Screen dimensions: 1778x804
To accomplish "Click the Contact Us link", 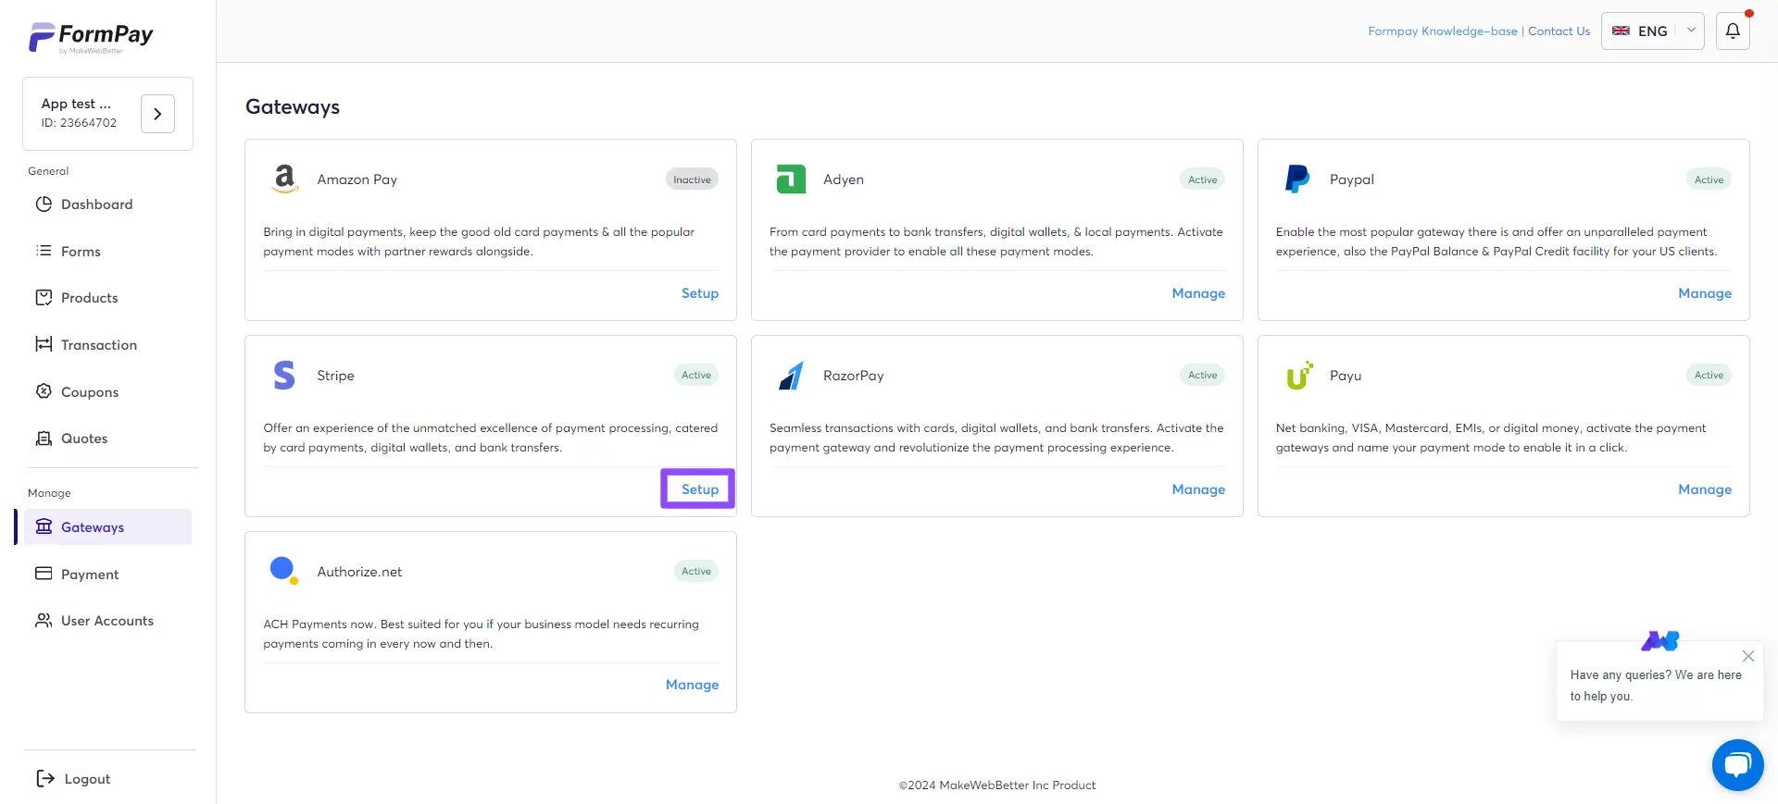I will 1559,31.
